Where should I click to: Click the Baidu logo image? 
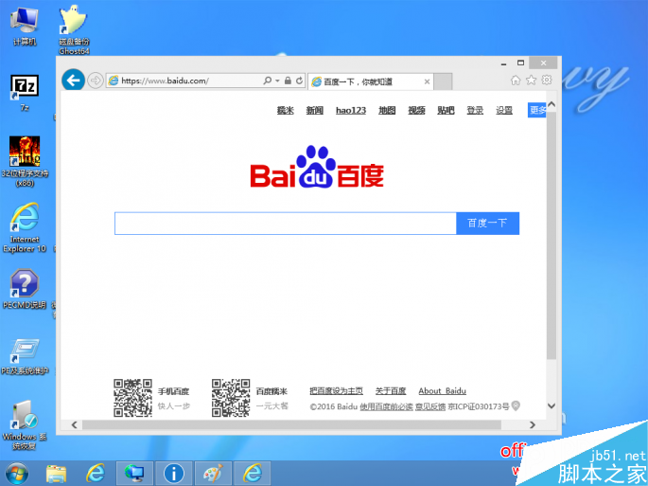[x=317, y=167]
